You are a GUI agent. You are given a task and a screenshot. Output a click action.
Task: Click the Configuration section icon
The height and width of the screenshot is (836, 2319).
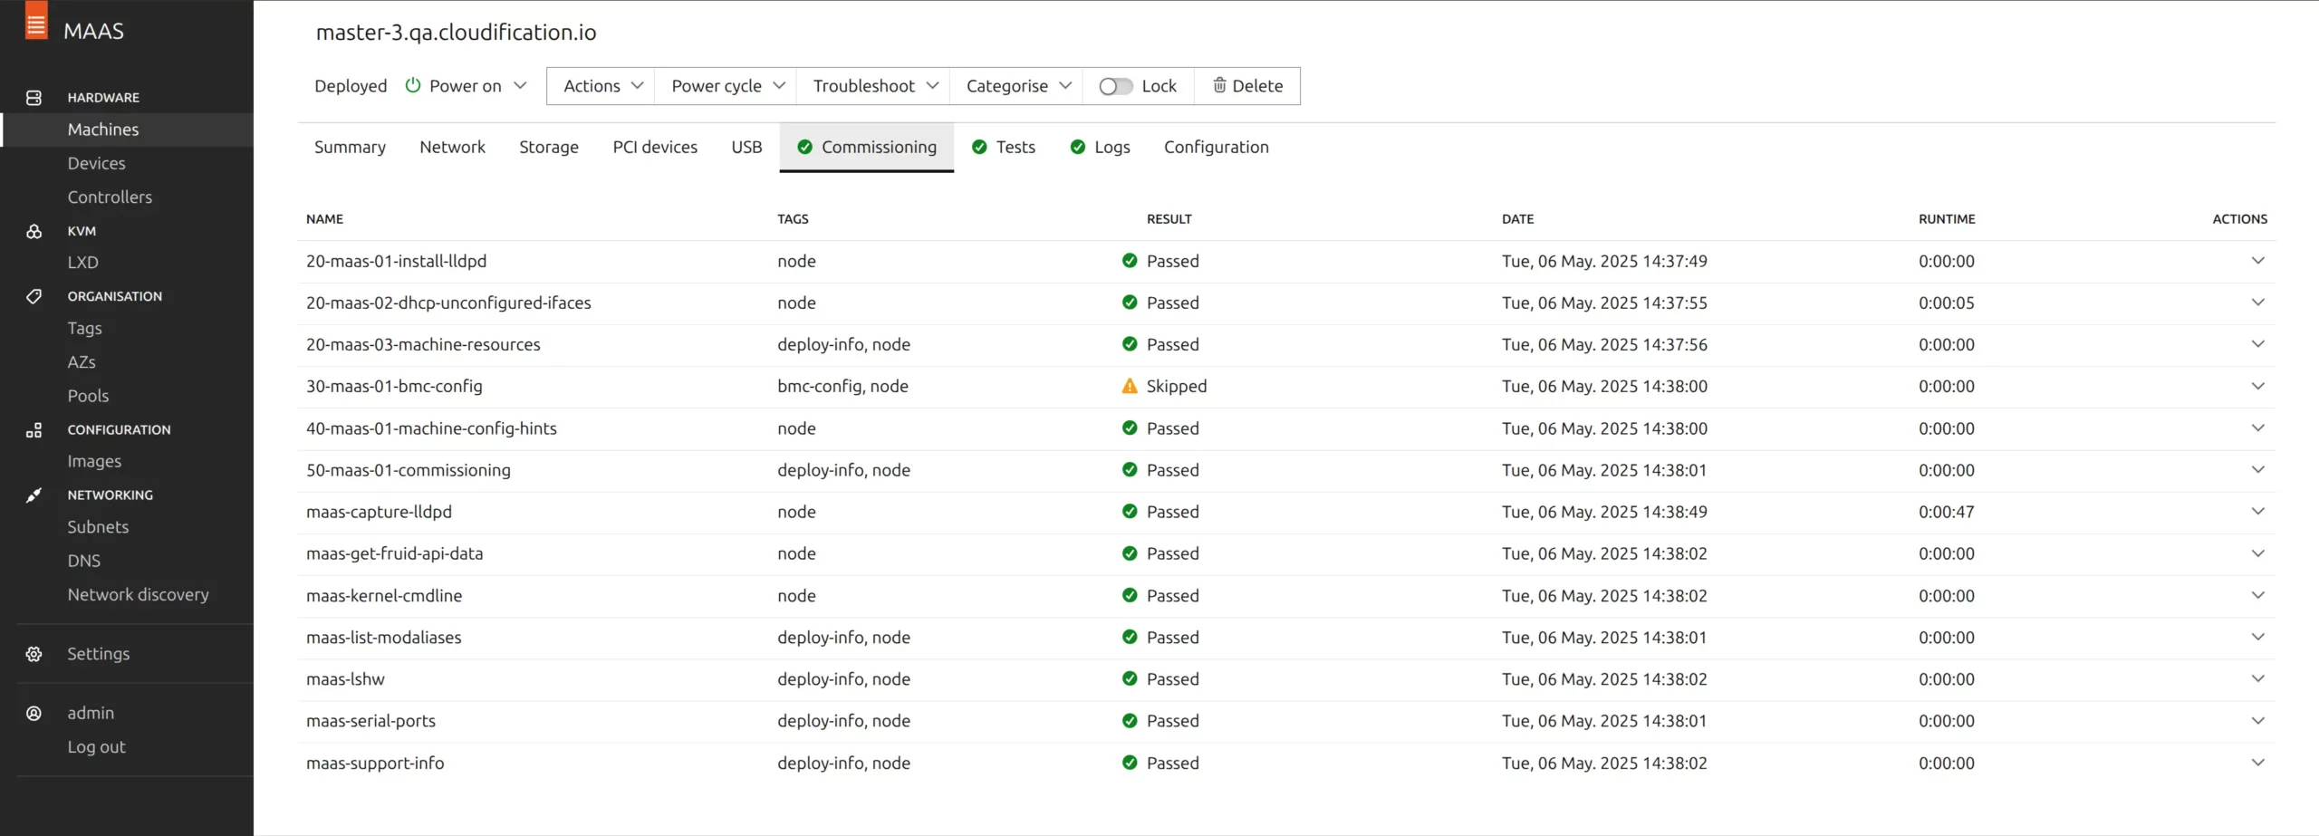[x=34, y=430]
